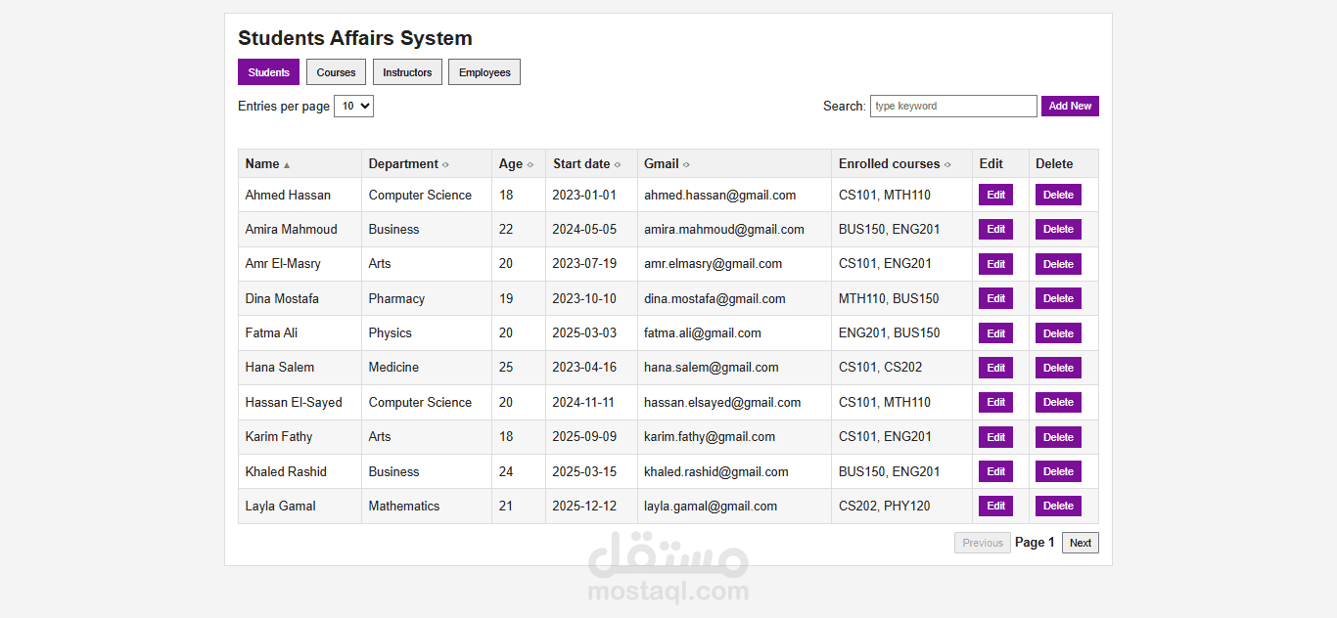Open Entries per page dropdown

click(353, 106)
